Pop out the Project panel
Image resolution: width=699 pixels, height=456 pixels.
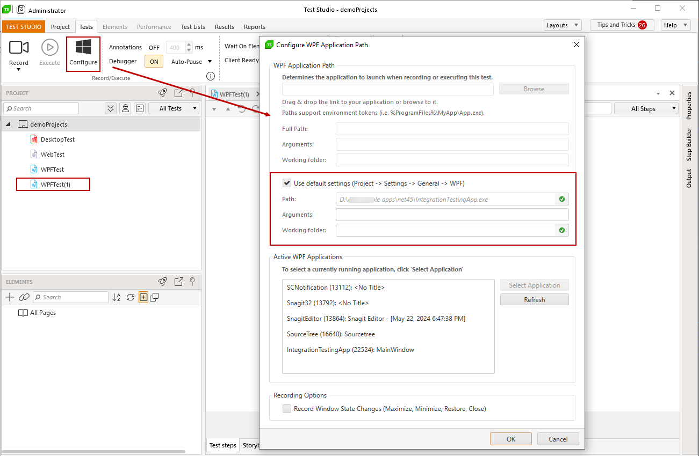click(x=179, y=93)
